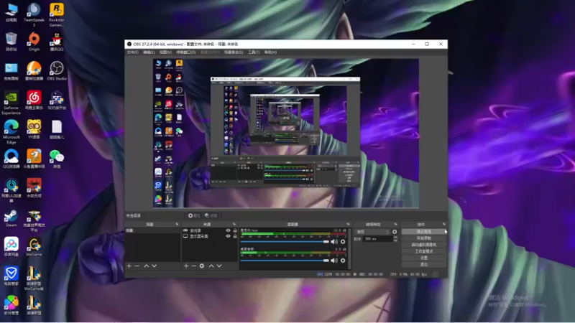Pop out the Scene Transitions dock header icon
The image size is (575, 323).
[x=396, y=224]
